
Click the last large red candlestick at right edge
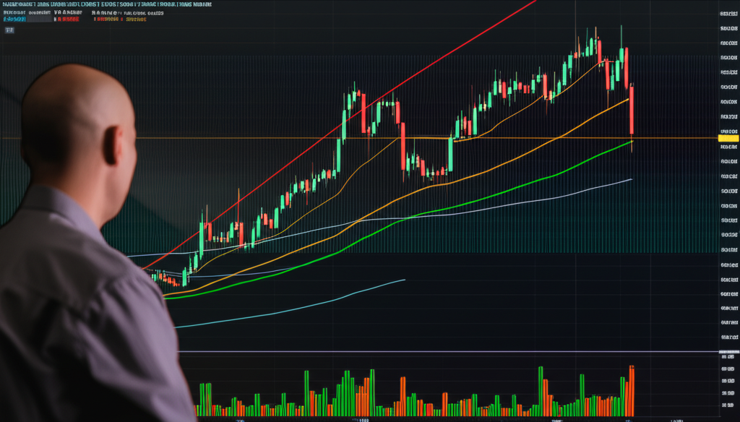(632, 110)
